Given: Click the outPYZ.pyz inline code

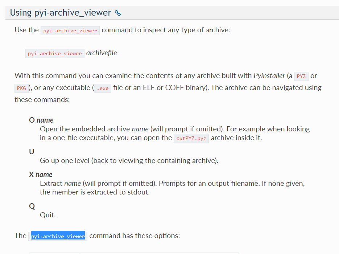Looking at the screenshot, I should tap(191, 138).
